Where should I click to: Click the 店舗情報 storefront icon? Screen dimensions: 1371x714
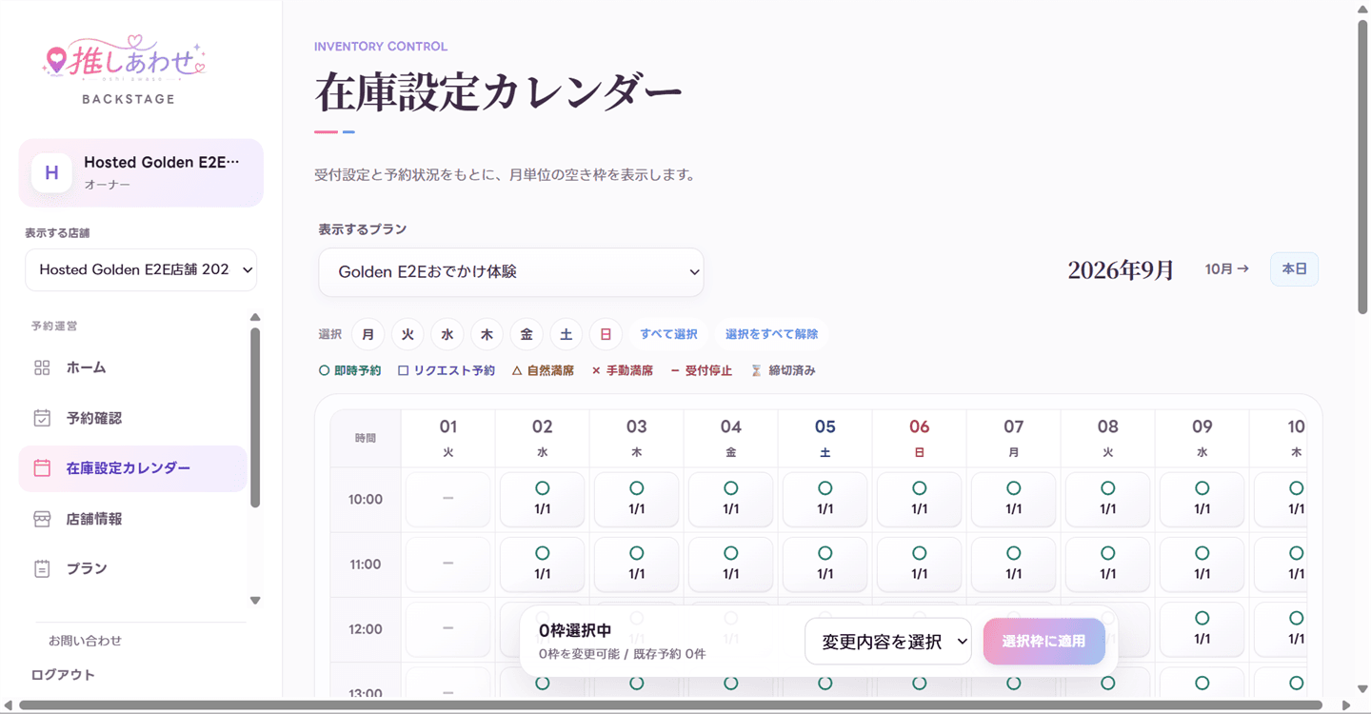coord(42,519)
